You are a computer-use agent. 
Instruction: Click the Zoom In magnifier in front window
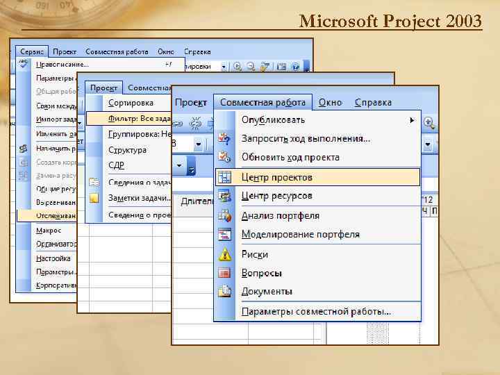429,123
